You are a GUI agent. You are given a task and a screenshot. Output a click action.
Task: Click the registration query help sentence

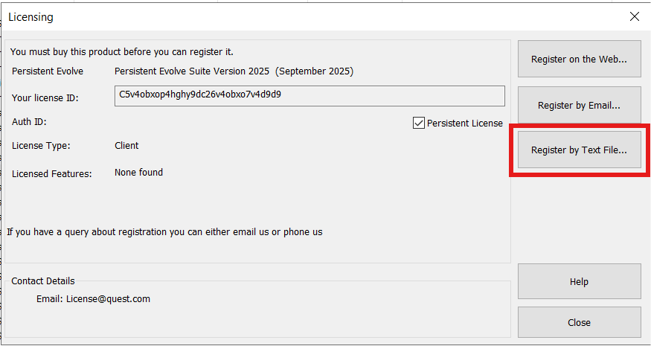tap(164, 231)
